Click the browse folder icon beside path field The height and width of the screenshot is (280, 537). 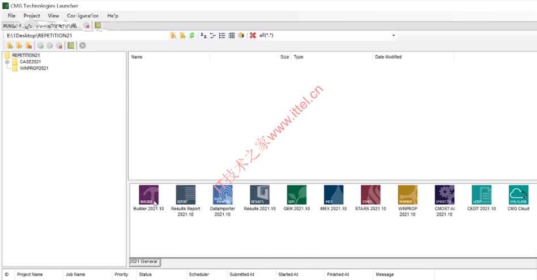click(173, 36)
